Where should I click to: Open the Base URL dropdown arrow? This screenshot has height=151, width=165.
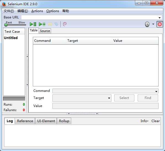click(159, 18)
